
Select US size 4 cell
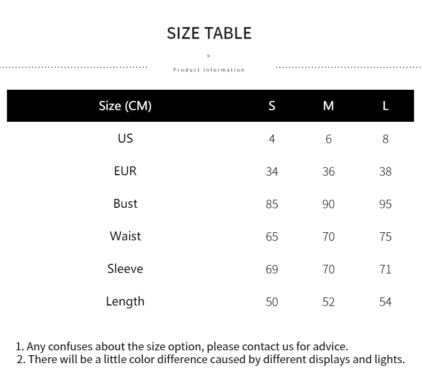click(x=272, y=139)
